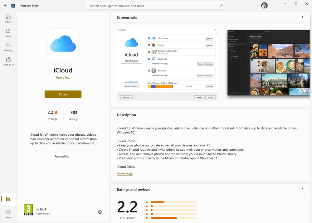312x223 pixels.
Task: Click the orange average rating star
Action: tap(56, 112)
